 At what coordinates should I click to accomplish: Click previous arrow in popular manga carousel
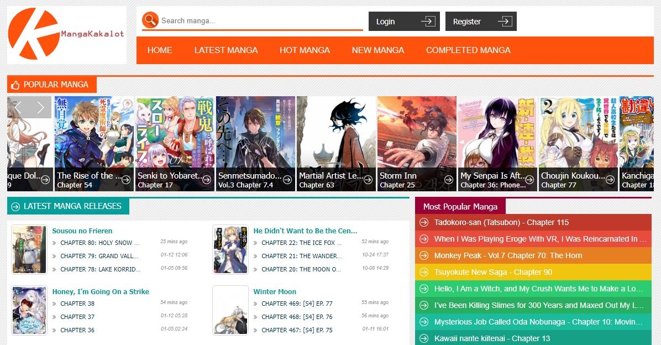18,108
